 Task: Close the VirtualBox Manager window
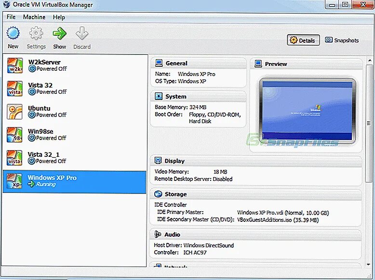pyautogui.click(x=363, y=4)
